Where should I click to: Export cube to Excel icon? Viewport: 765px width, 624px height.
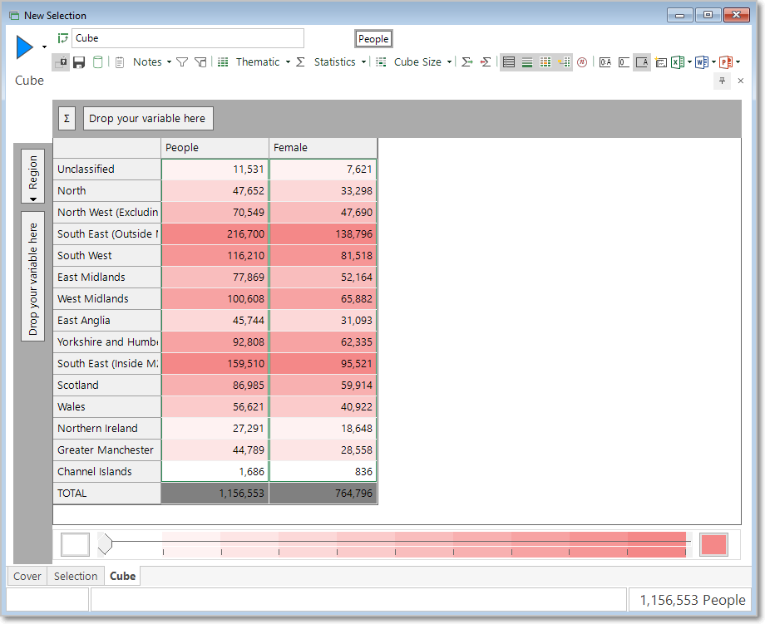point(677,62)
